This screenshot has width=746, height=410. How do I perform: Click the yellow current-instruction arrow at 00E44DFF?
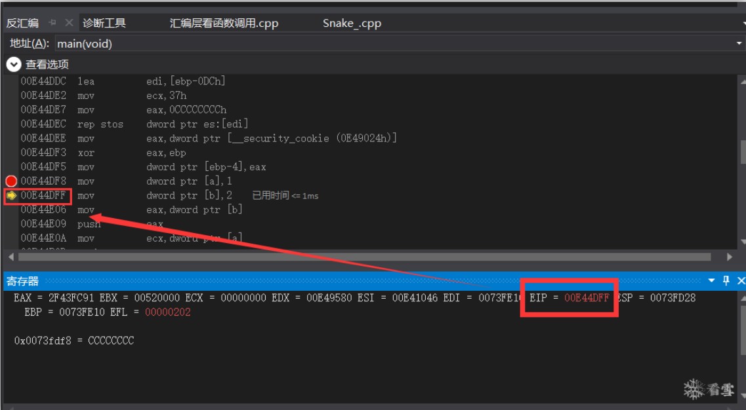(11, 195)
